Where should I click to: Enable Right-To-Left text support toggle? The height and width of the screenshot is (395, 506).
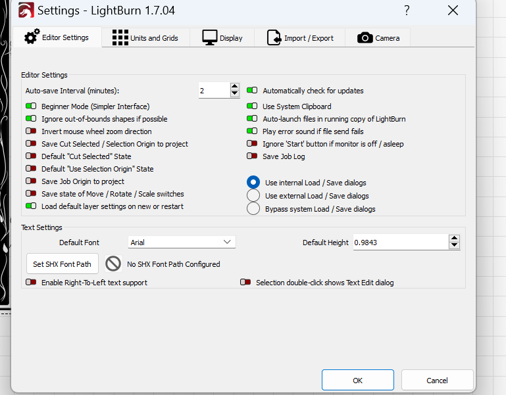(x=31, y=282)
